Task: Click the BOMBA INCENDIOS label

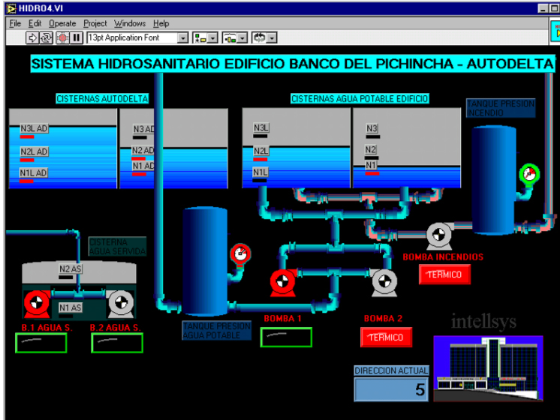Action: click(443, 257)
